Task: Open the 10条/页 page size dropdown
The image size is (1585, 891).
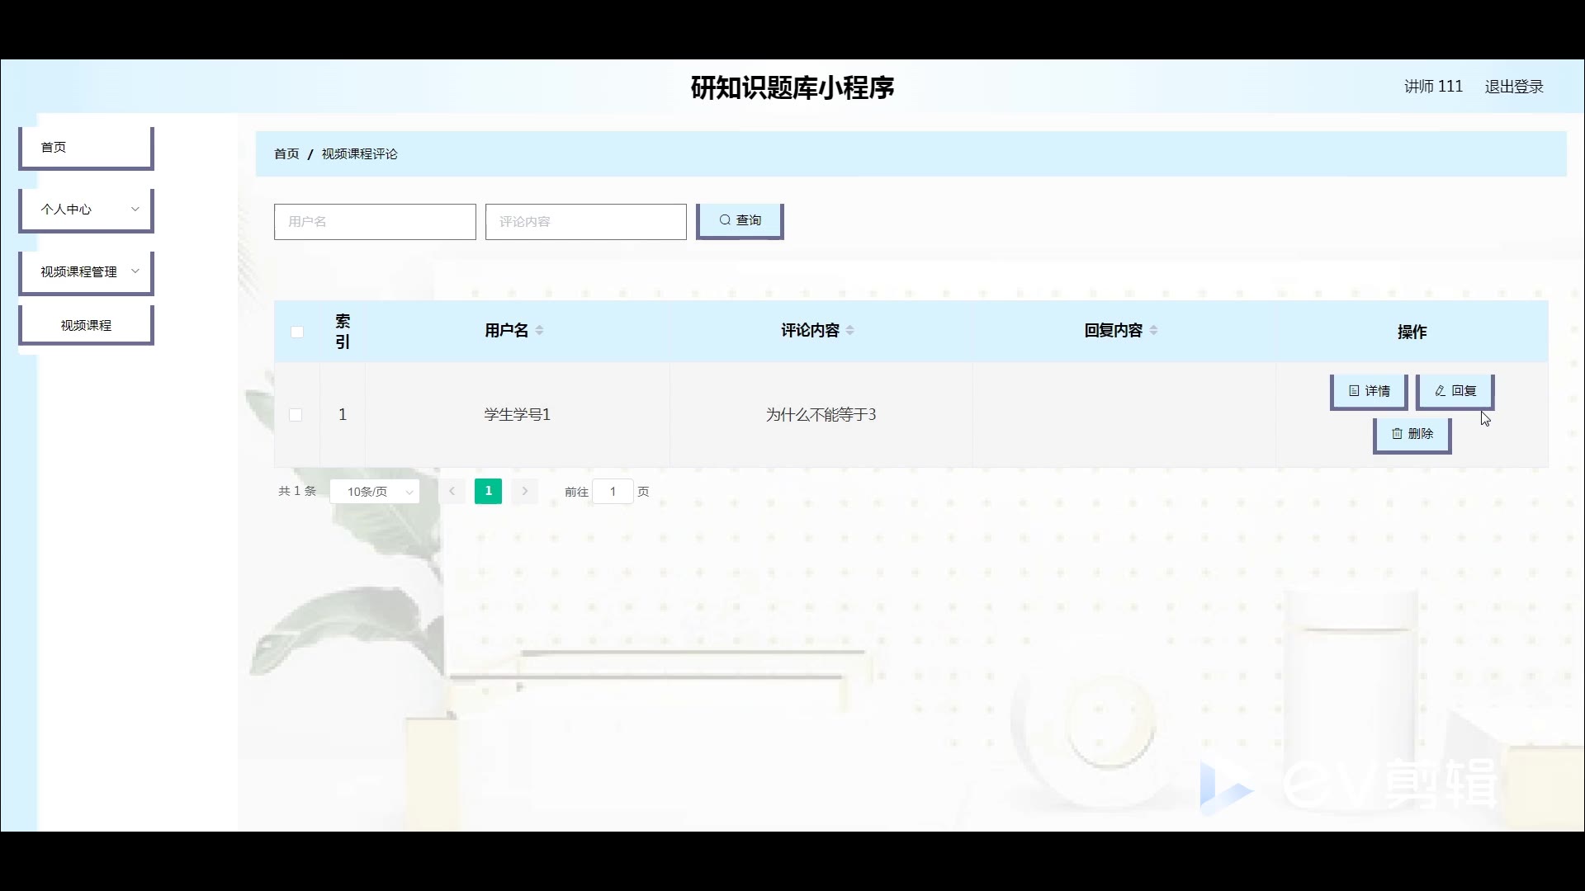Action: 375,492
